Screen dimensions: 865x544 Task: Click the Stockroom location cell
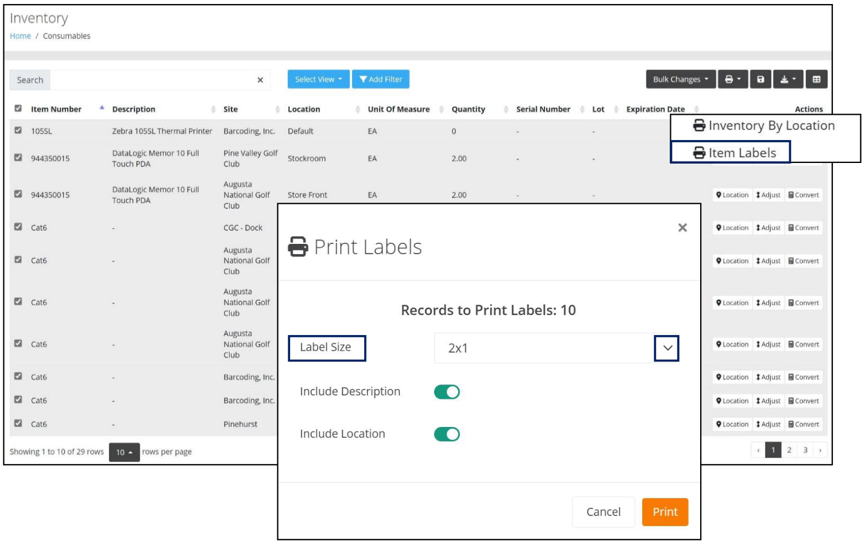307,158
